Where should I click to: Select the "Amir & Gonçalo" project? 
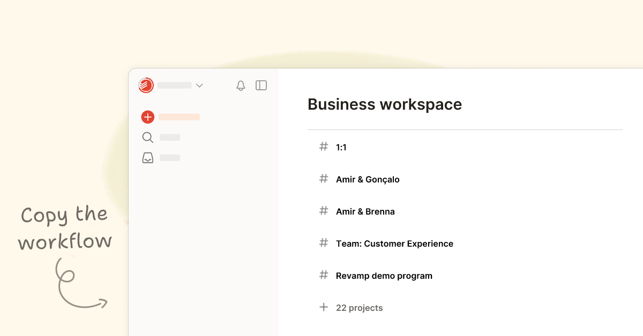pos(368,179)
